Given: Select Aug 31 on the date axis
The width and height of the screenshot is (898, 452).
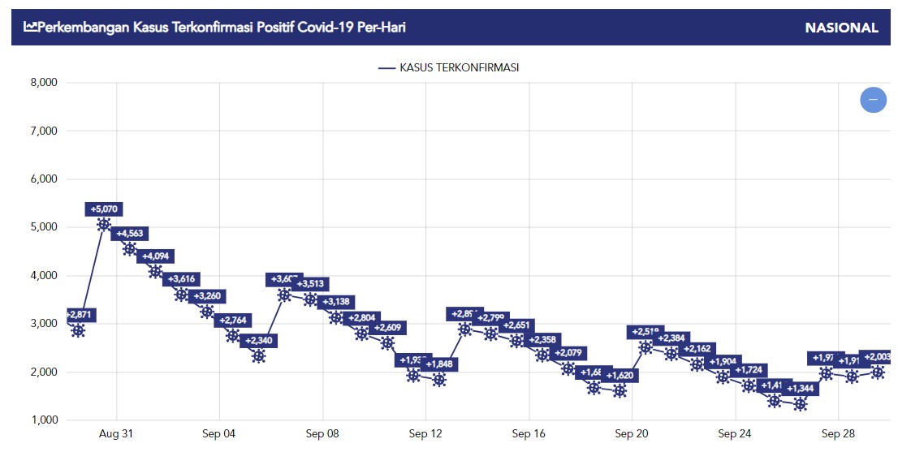Looking at the screenshot, I should (x=116, y=434).
